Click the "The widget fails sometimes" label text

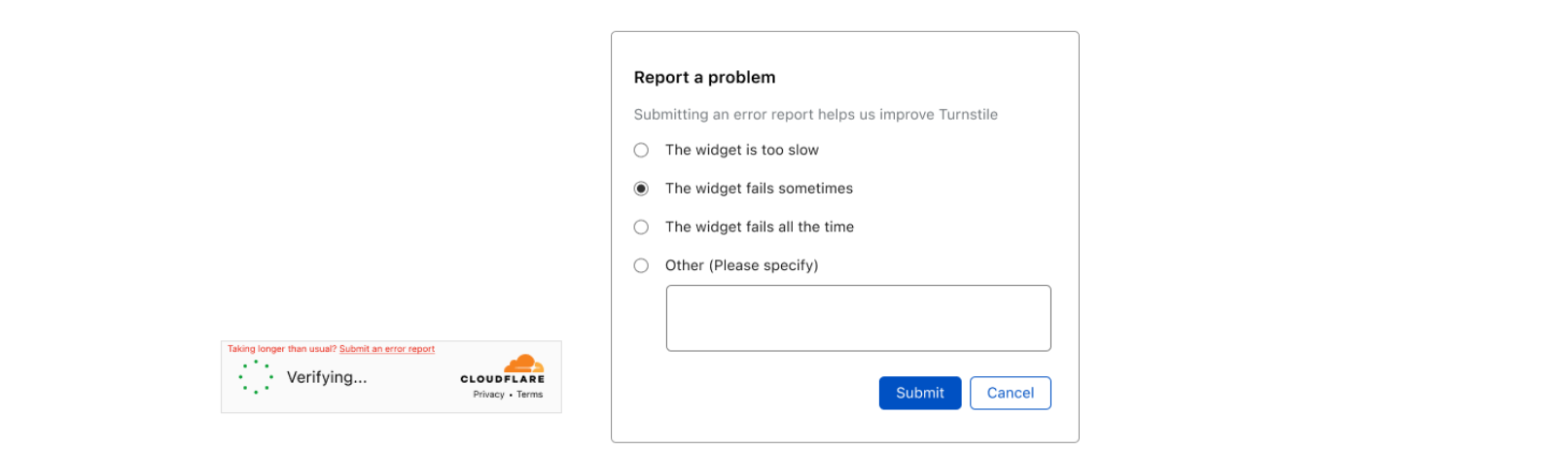point(759,189)
